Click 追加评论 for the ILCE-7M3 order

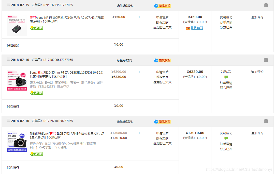coord(257,133)
